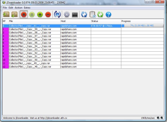Viewport: 167px width, 122px height.
Task: Click the load container box icon
Action: coord(6,14)
